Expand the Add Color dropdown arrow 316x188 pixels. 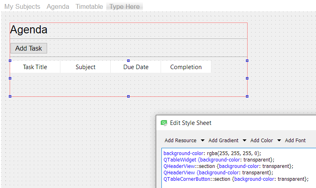(x=279, y=140)
